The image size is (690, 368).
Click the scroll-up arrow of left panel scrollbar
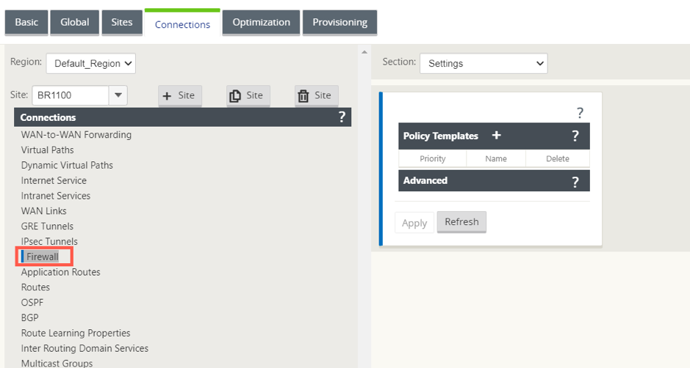364,52
